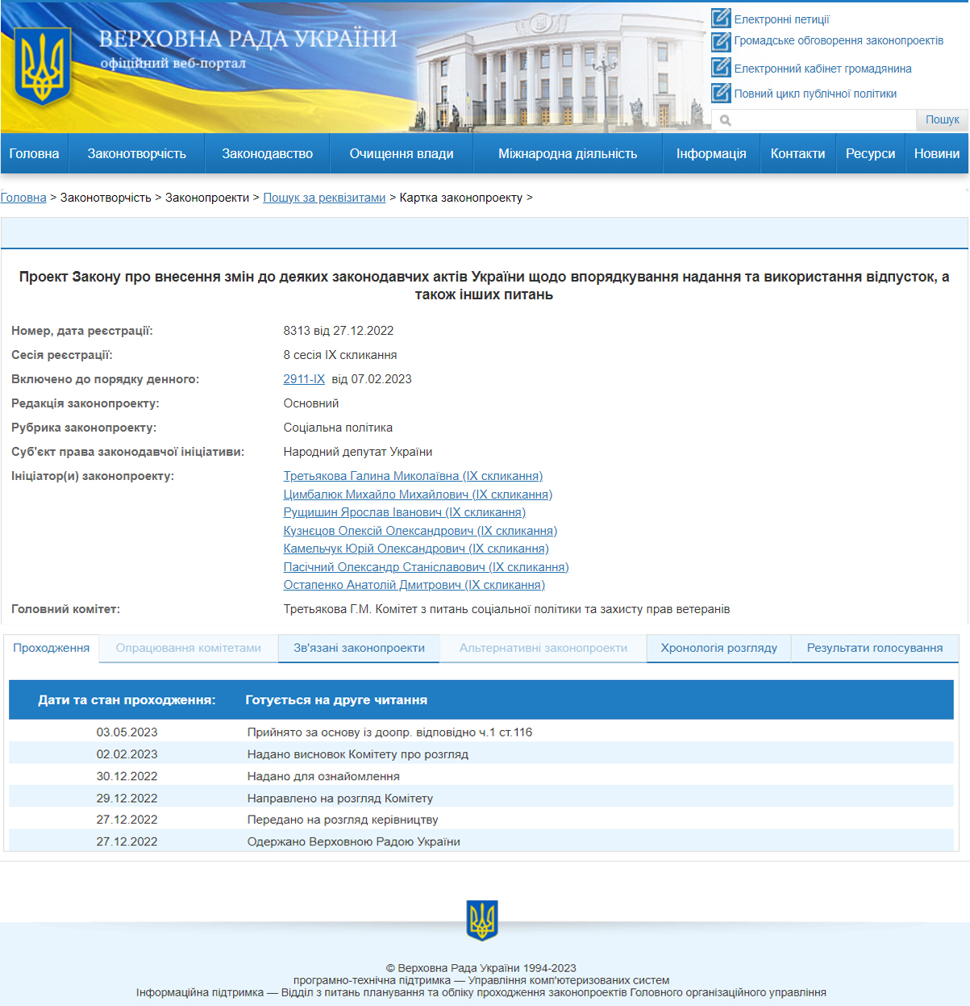
Task: Open the Законотворчість menu
Action: pyautogui.click(x=136, y=153)
